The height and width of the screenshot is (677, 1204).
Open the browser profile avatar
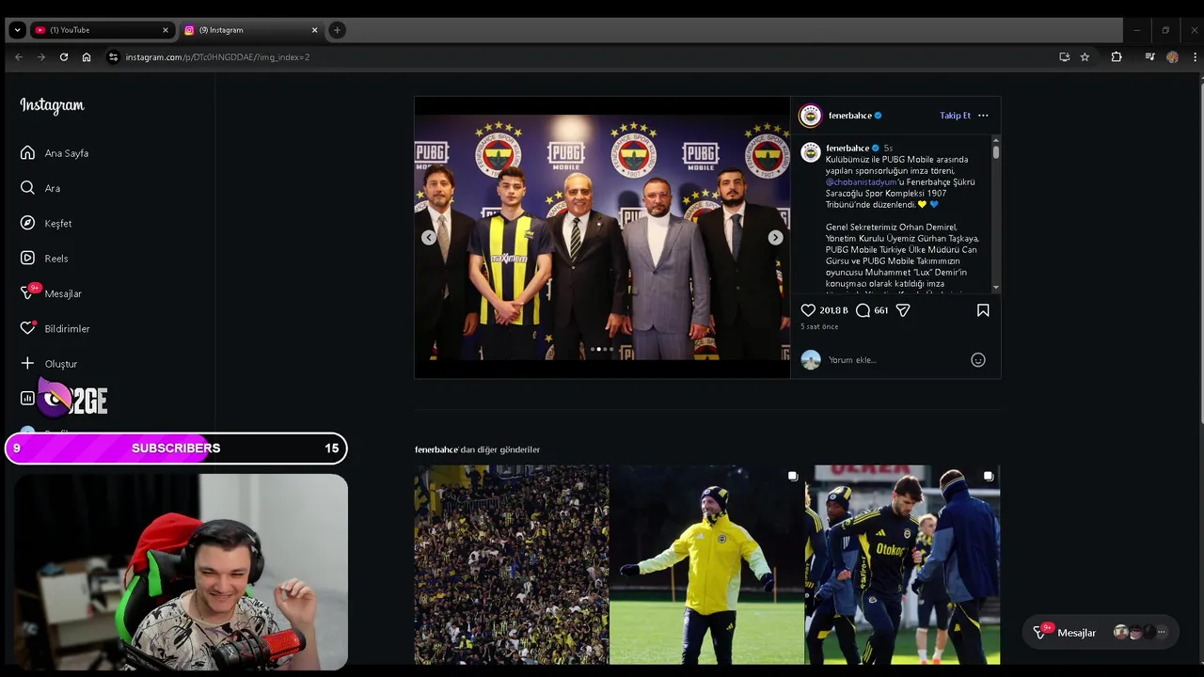coord(1172,57)
